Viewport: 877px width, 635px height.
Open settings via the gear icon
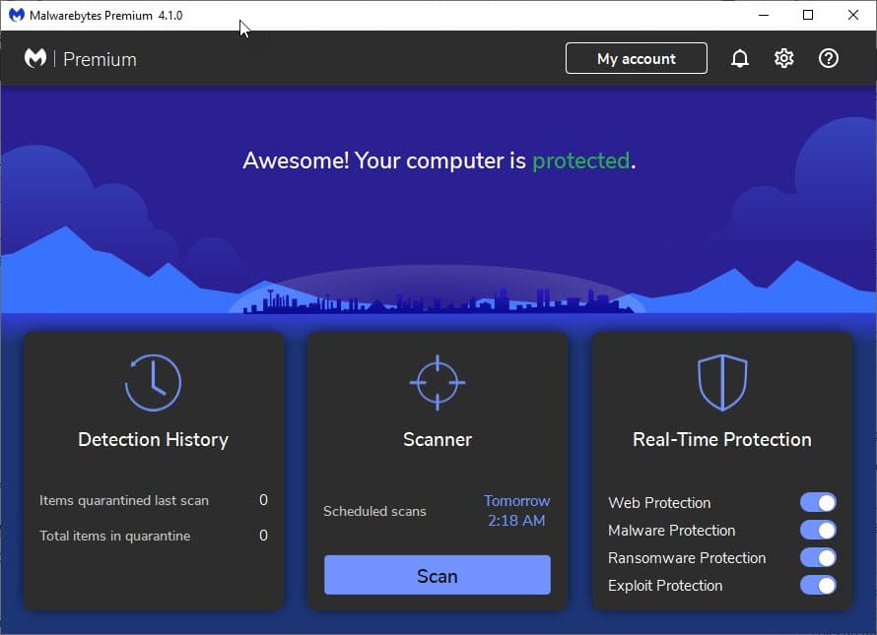pyautogui.click(x=783, y=59)
